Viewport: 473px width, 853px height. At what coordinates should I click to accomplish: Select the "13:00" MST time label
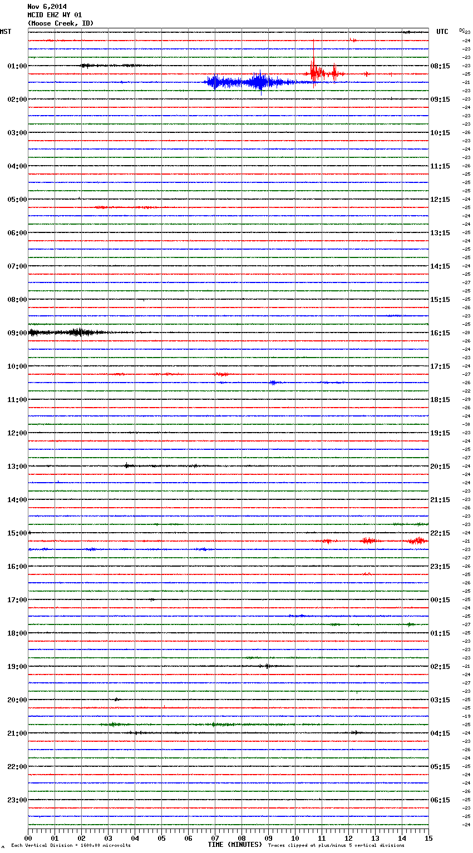click(17, 466)
